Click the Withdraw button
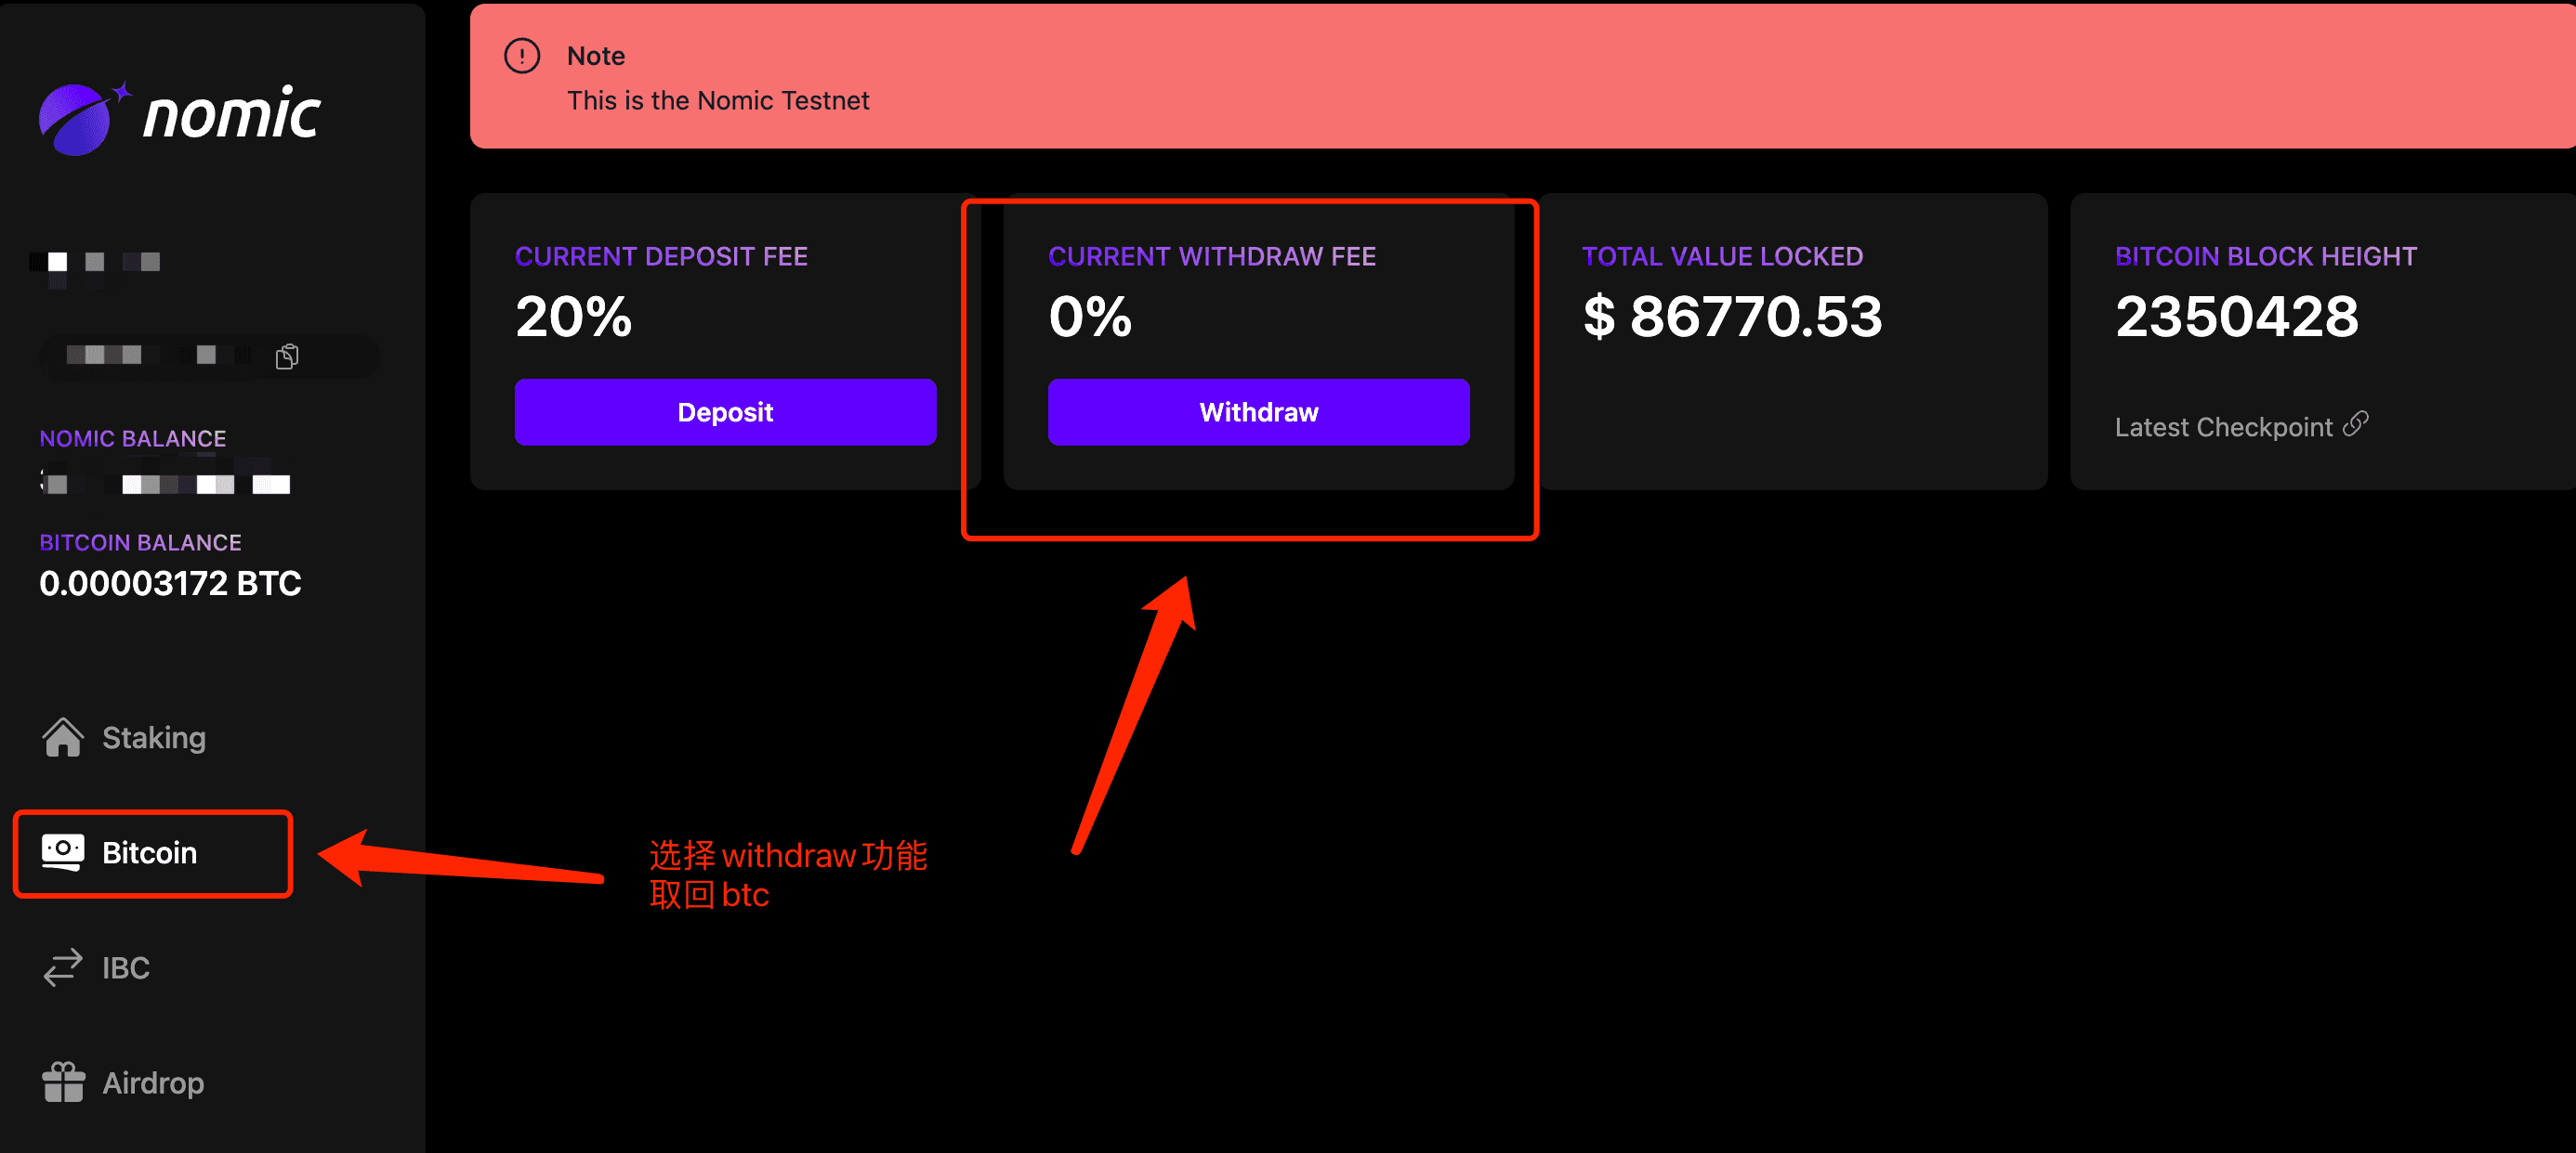This screenshot has width=2576, height=1153. click(1256, 411)
